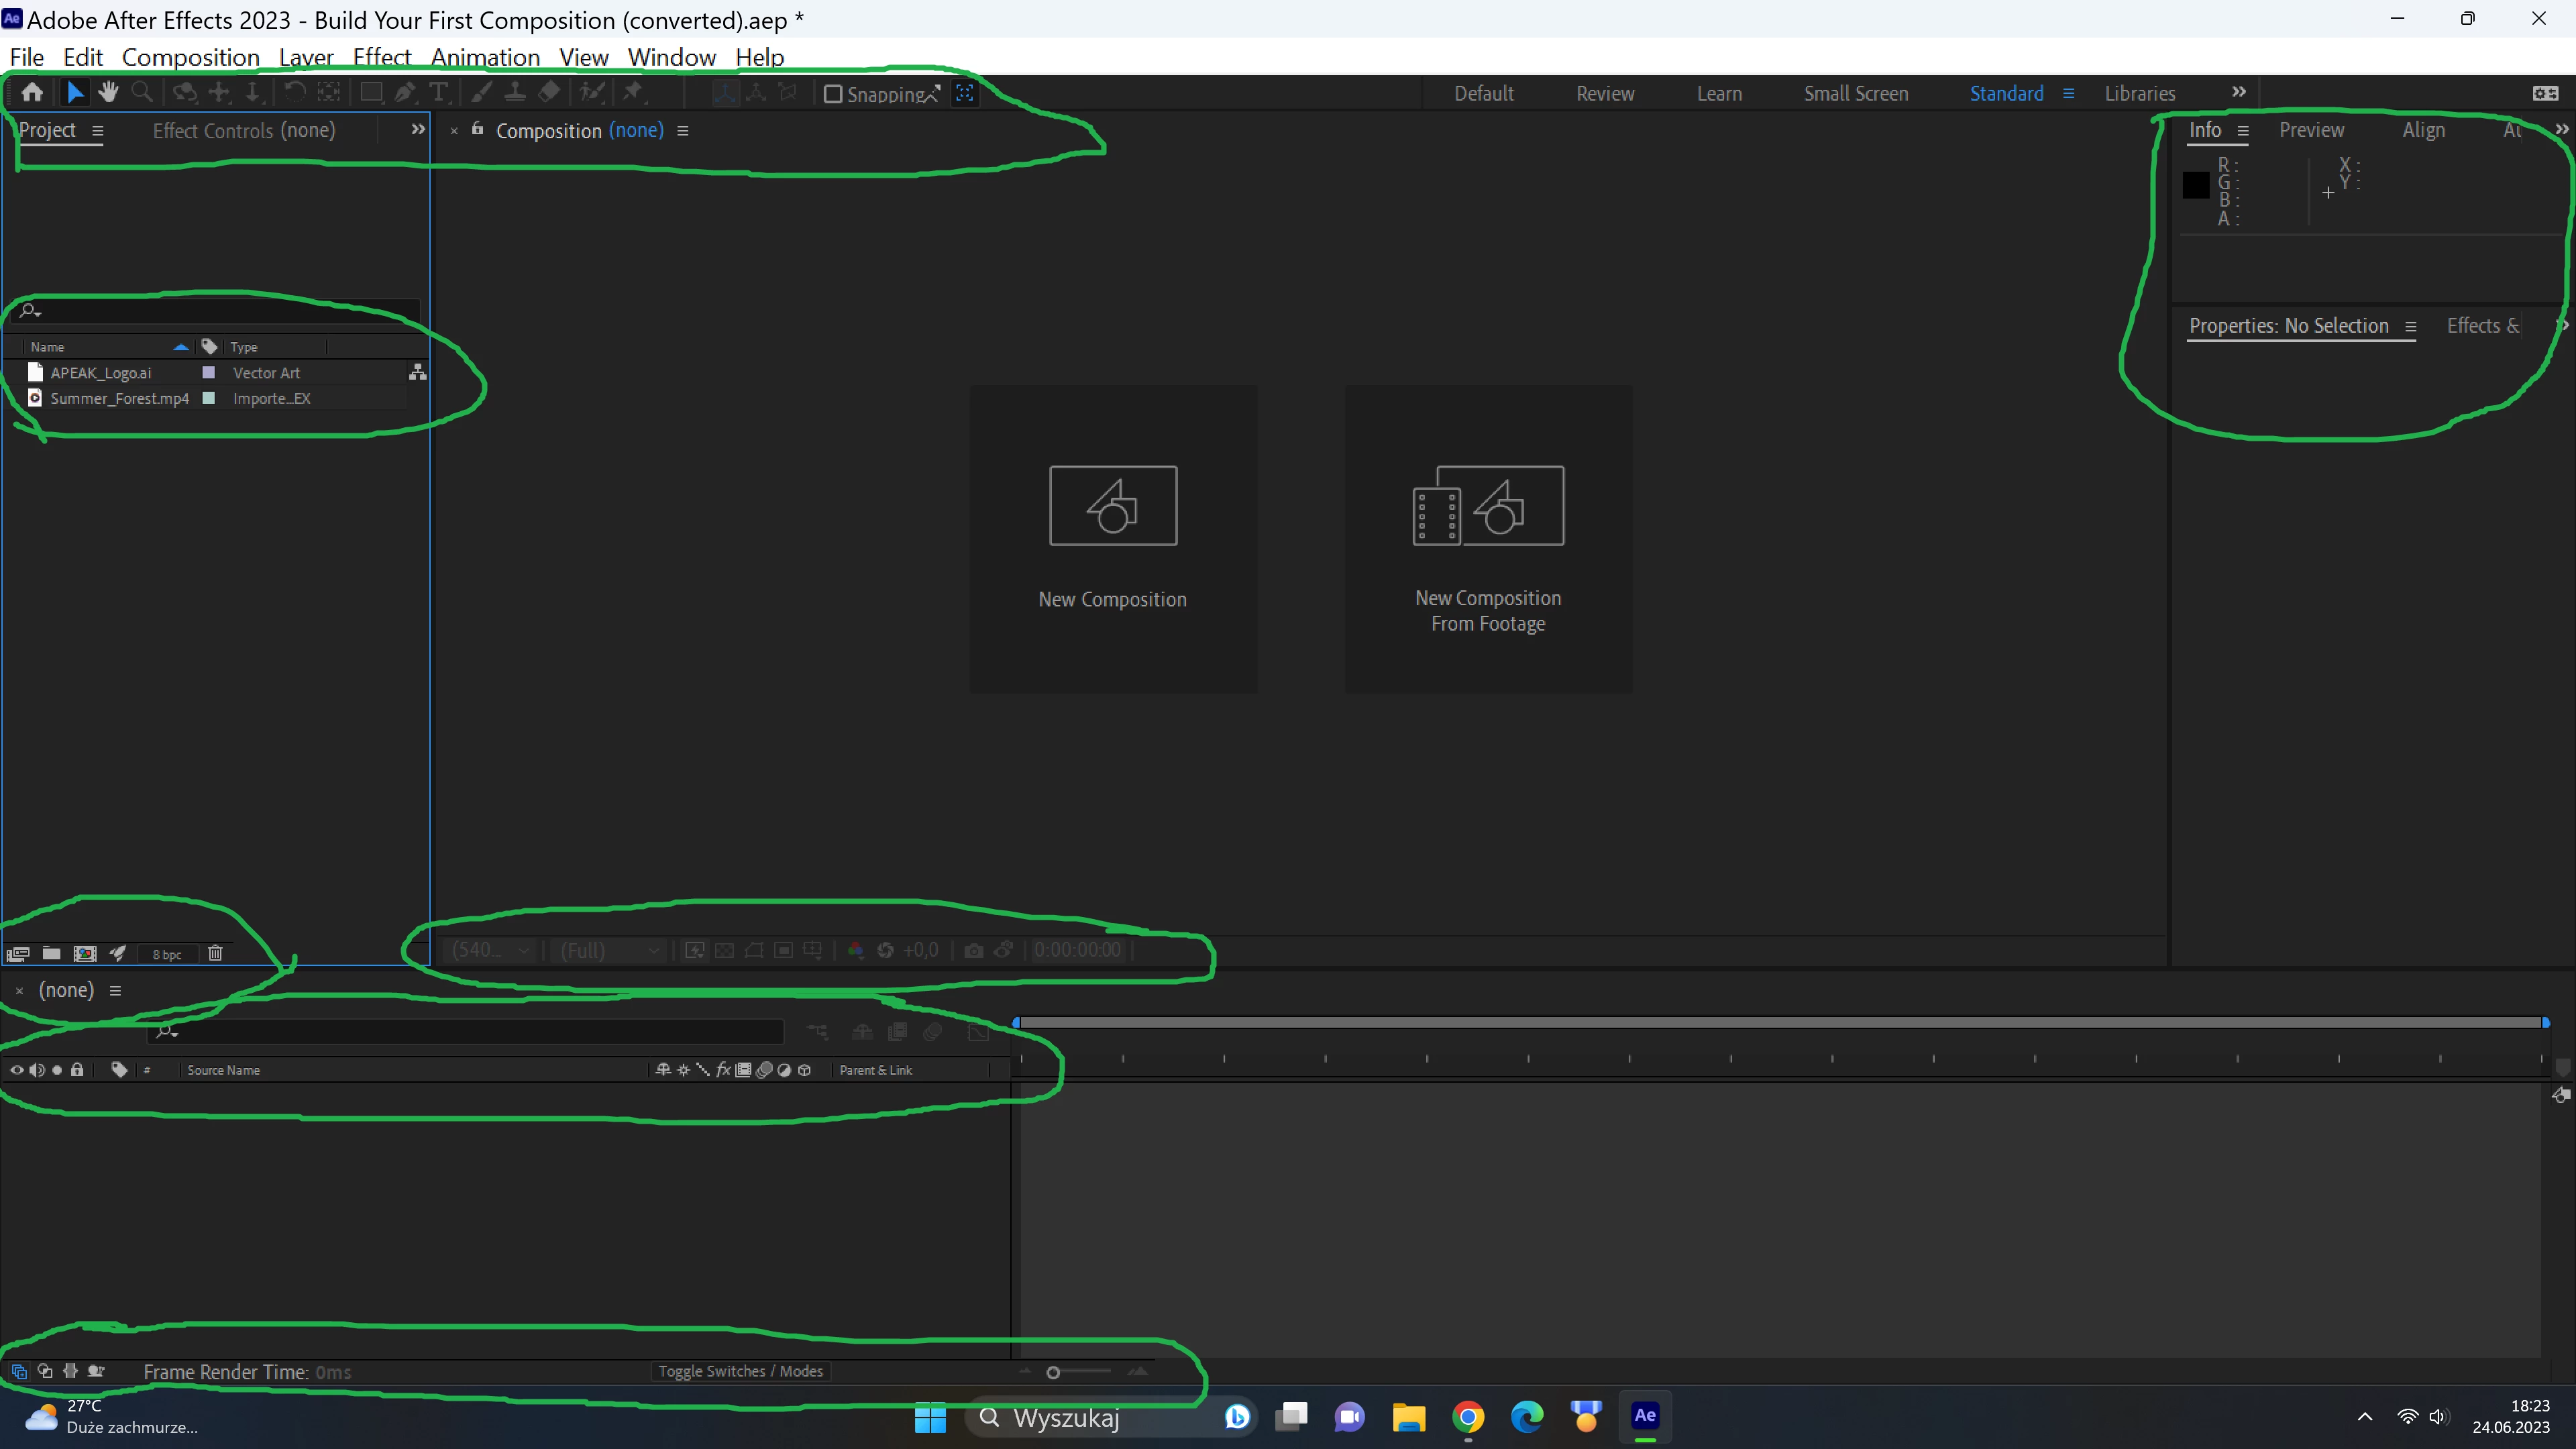The width and height of the screenshot is (2576, 1449).
Task: Click New Composition button
Action: coord(1112,538)
